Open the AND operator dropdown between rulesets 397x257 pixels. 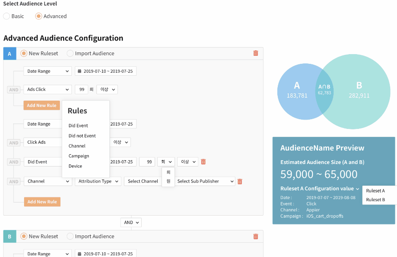tap(131, 222)
